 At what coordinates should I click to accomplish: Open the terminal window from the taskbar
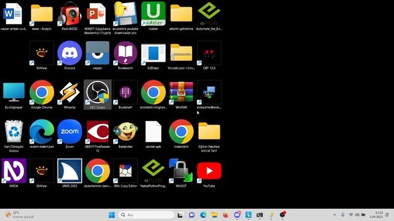[x=260, y=215]
